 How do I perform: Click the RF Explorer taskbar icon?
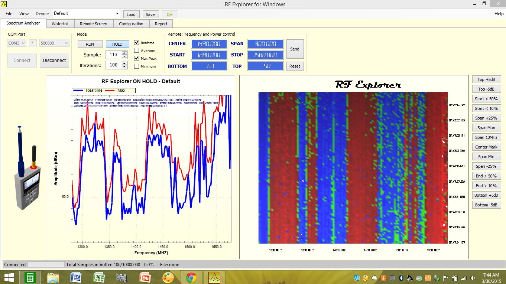(214, 277)
